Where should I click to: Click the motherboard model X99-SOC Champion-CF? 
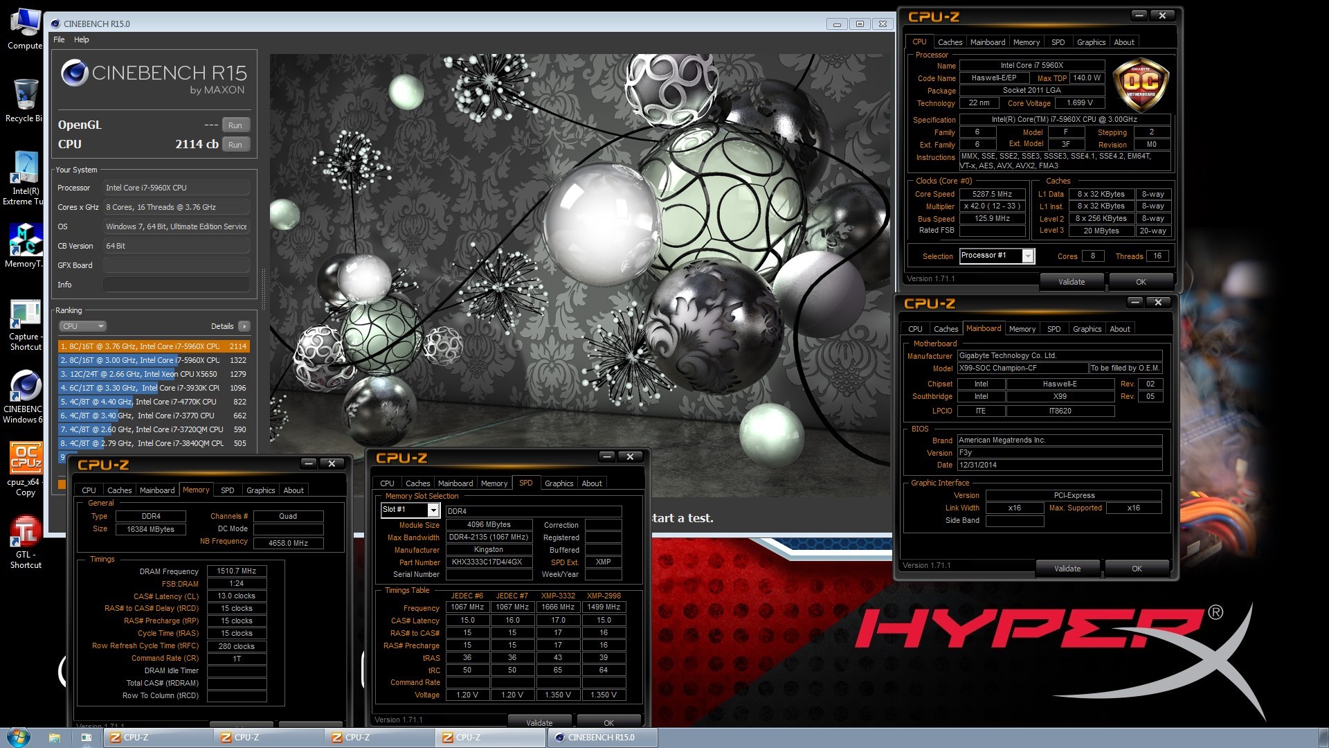1022,368
